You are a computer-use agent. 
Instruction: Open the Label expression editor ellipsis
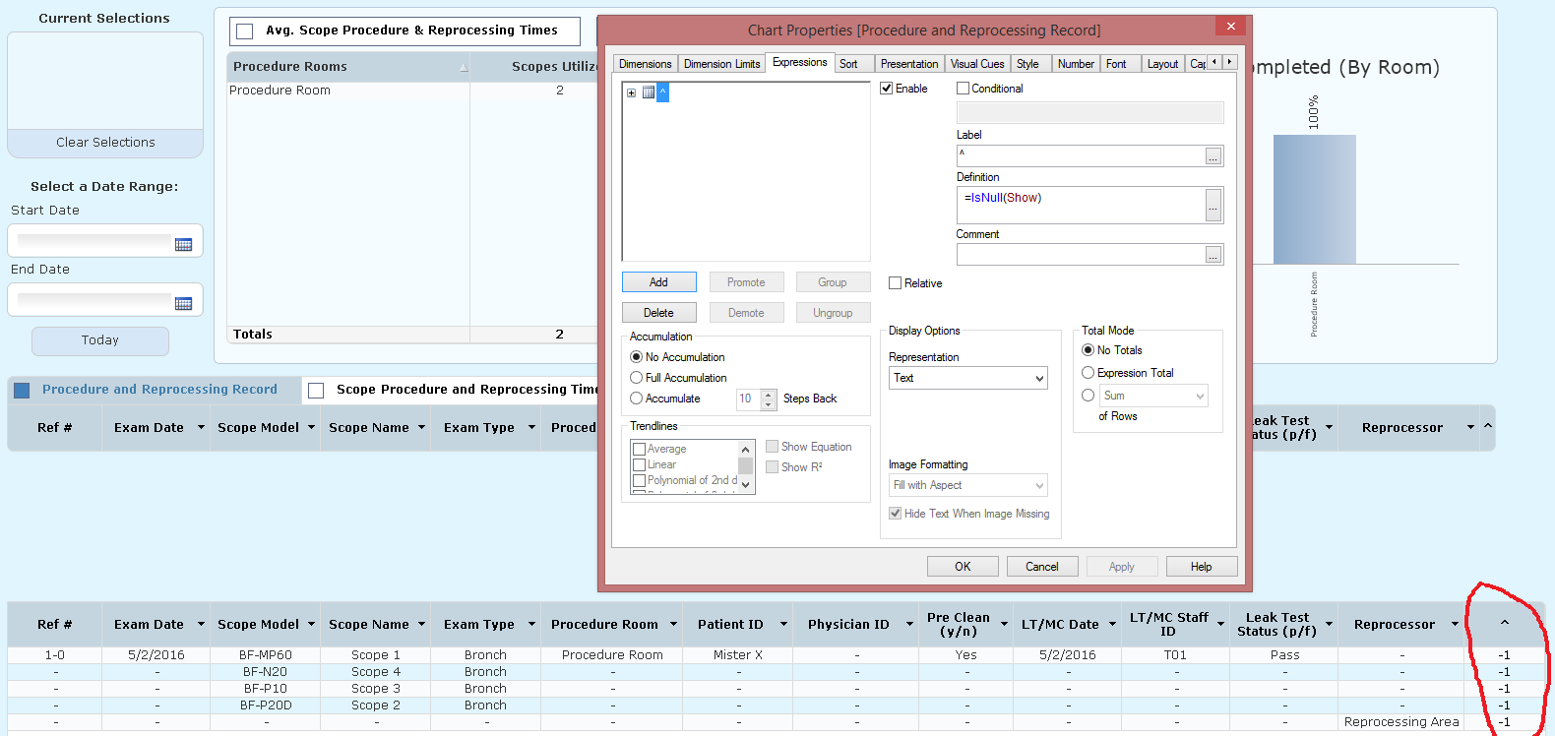click(x=1213, y=156)
